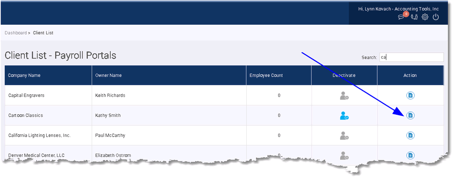Image resolution: width=453 pixels, height=178 pixels.
Task: Click employee count for Capital Engravers
Action: (x=279, y=95)
